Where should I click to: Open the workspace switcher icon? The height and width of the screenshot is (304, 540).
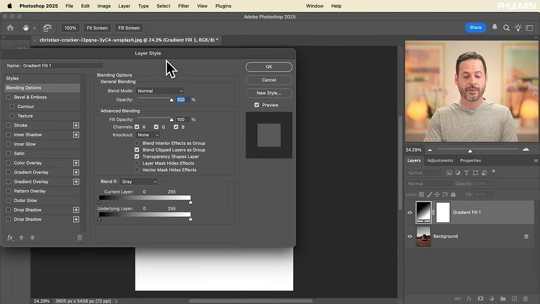click(530, 28)
